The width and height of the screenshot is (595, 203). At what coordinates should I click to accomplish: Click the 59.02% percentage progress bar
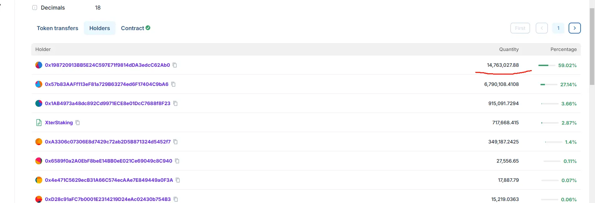pos(546,65)
